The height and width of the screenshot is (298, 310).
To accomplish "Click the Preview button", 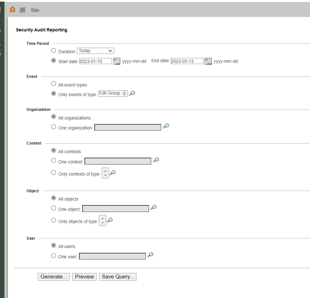I will point(84,277).
